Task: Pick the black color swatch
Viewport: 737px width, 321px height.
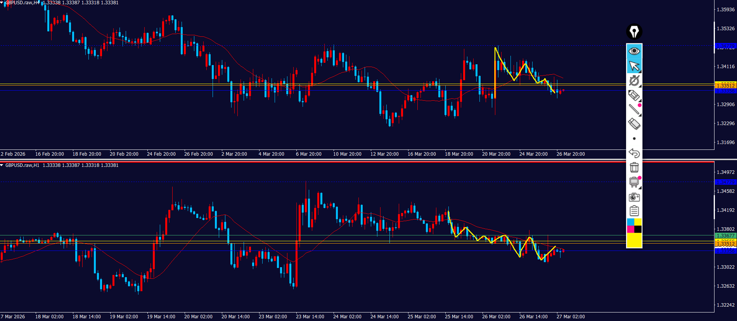Action: click(638, 229)
